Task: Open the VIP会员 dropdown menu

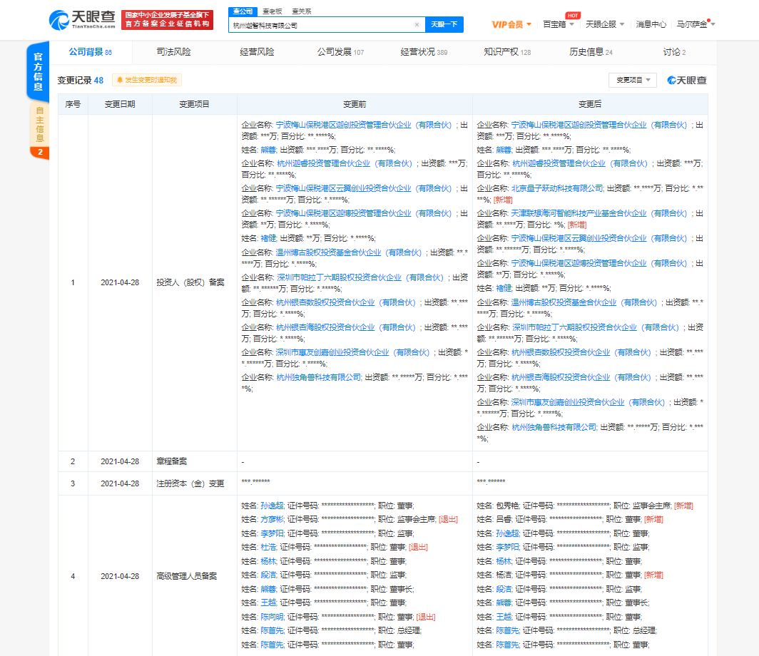Action: point(511,24)
